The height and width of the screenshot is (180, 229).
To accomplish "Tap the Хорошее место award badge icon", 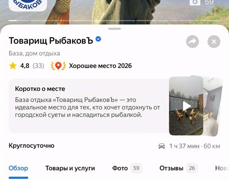I will click(x=58, y=66).
